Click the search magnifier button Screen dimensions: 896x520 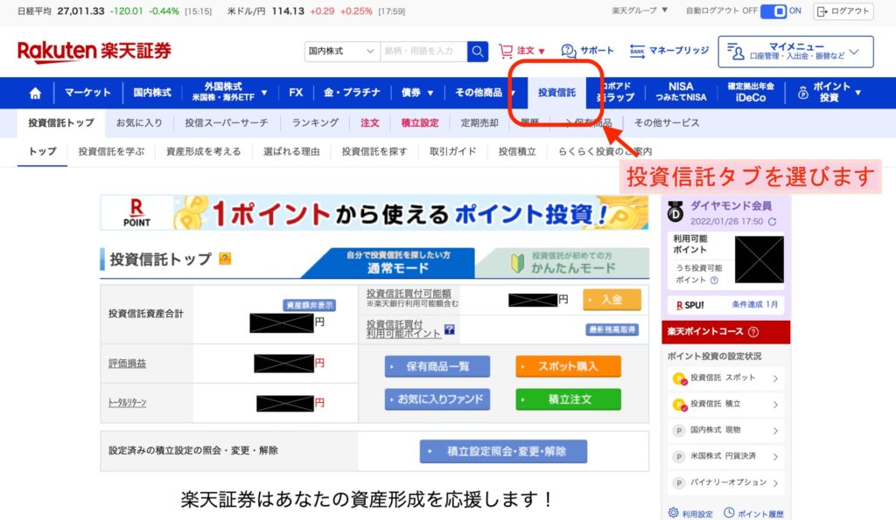[478, 52]
